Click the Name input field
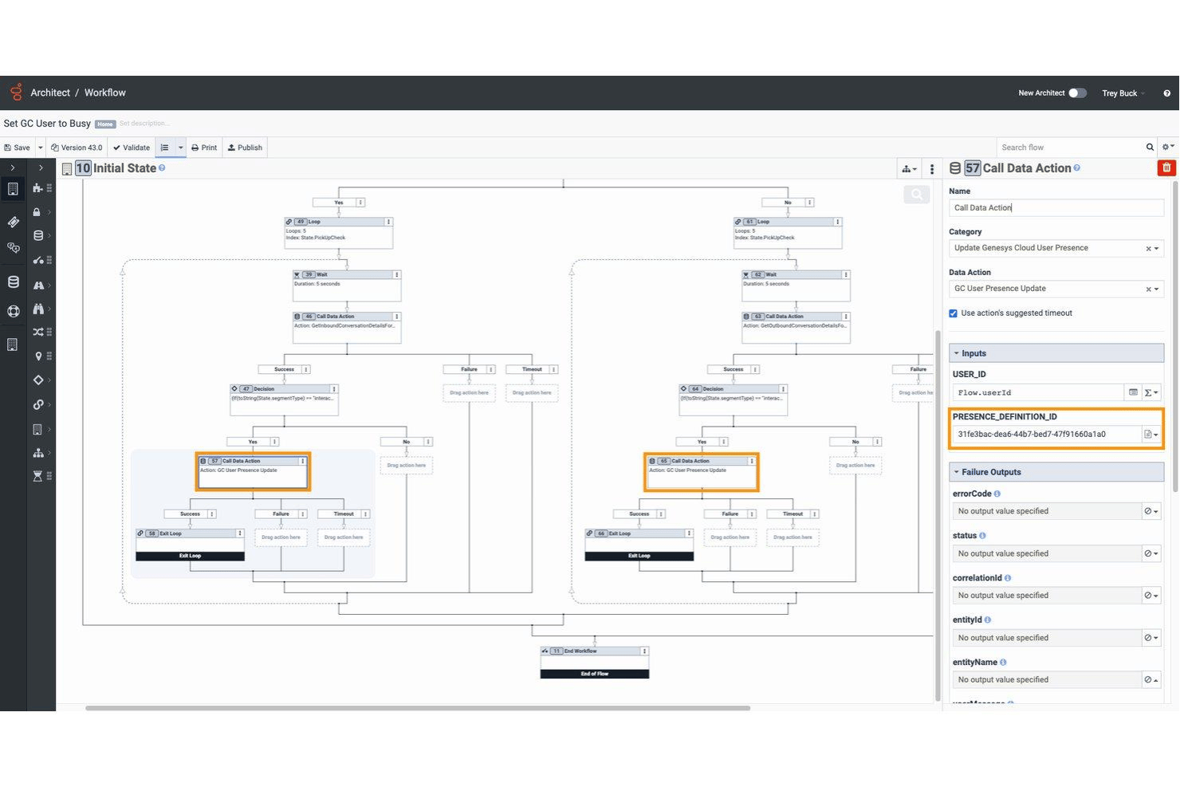The width and height of the screenshot is (1180, 787). pyautogui.click(x=1056, y=208)
